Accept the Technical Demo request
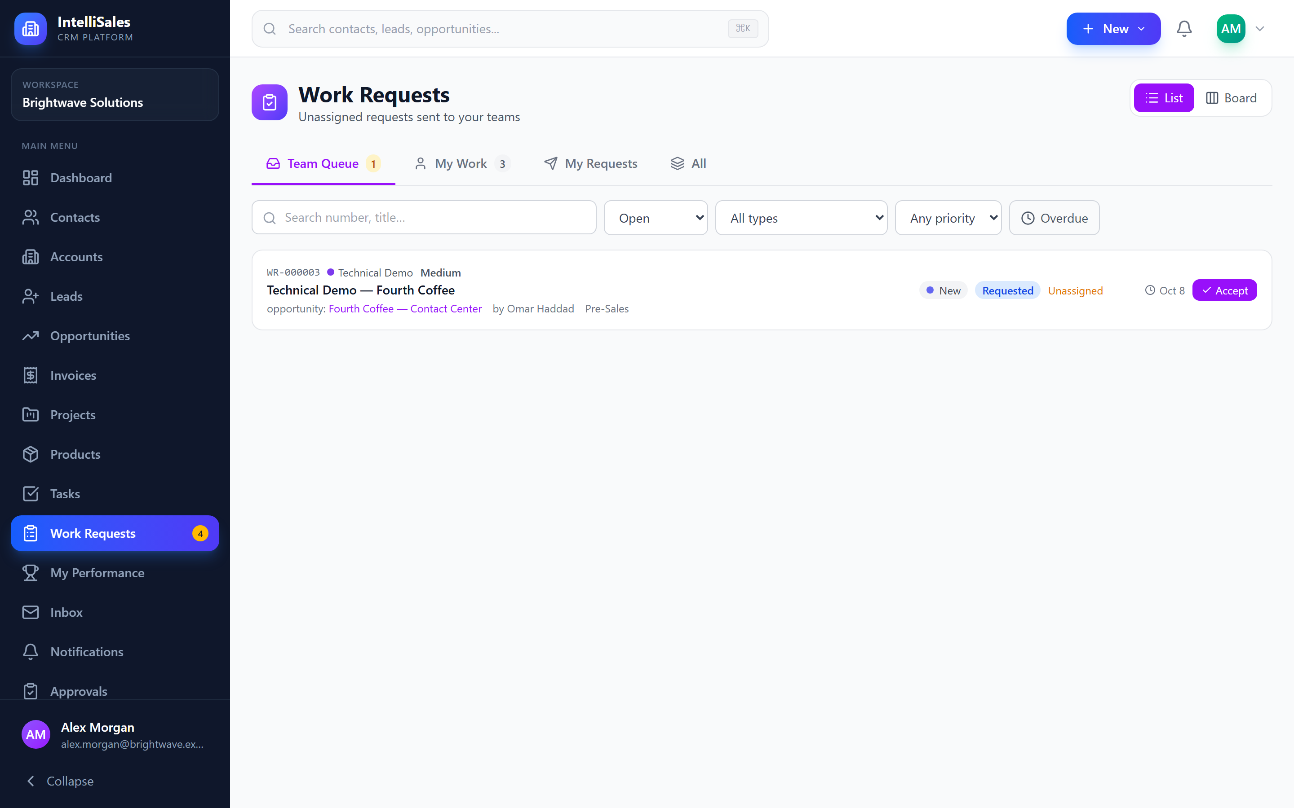Screen dimensions: 1294x808 click(1224, 290)
